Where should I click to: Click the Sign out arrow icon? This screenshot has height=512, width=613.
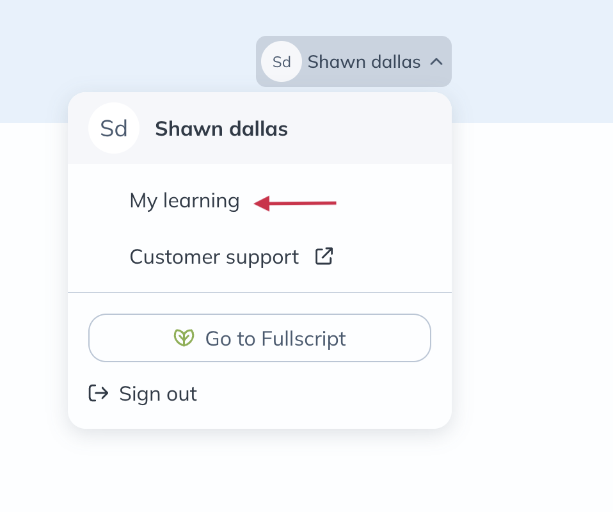click(x=99, y=393)
